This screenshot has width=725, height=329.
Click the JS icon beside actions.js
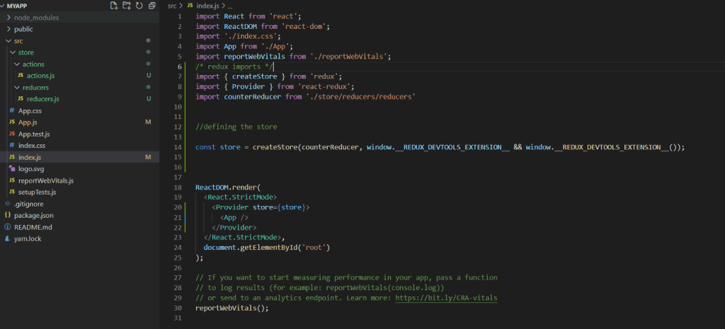pos(21,75)
